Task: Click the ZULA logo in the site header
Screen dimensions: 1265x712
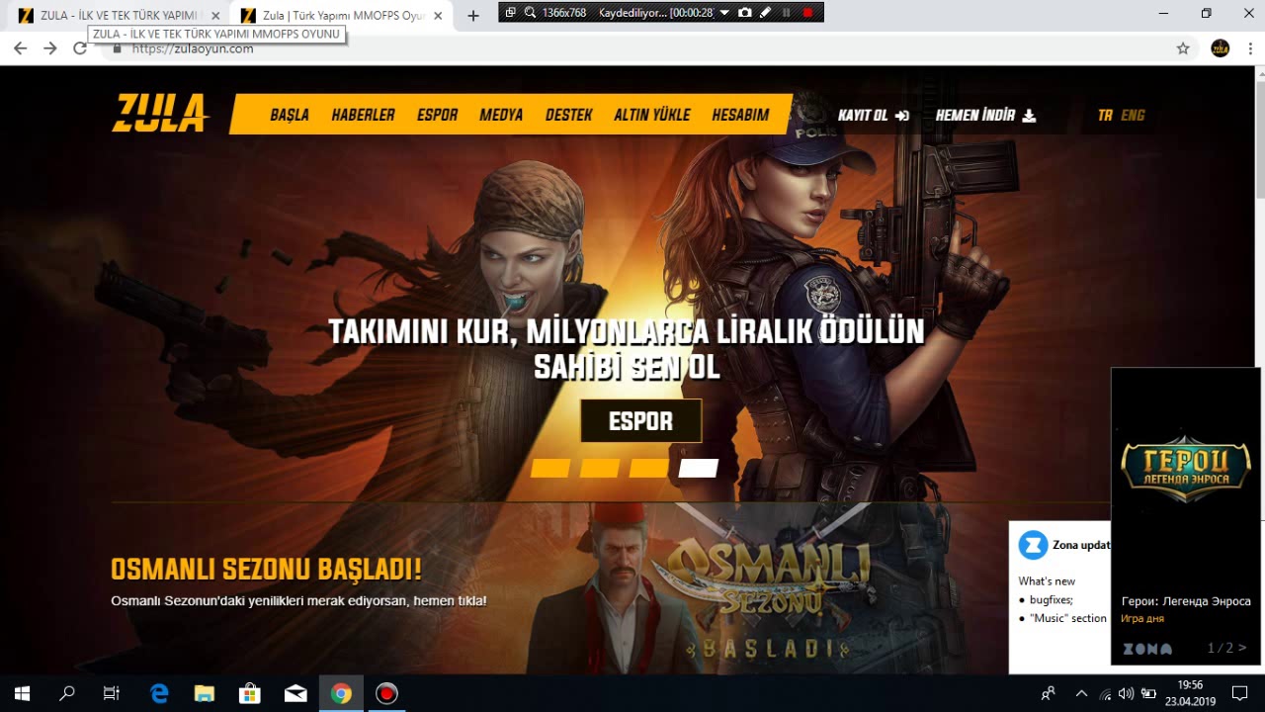Action: pos(160,114)
